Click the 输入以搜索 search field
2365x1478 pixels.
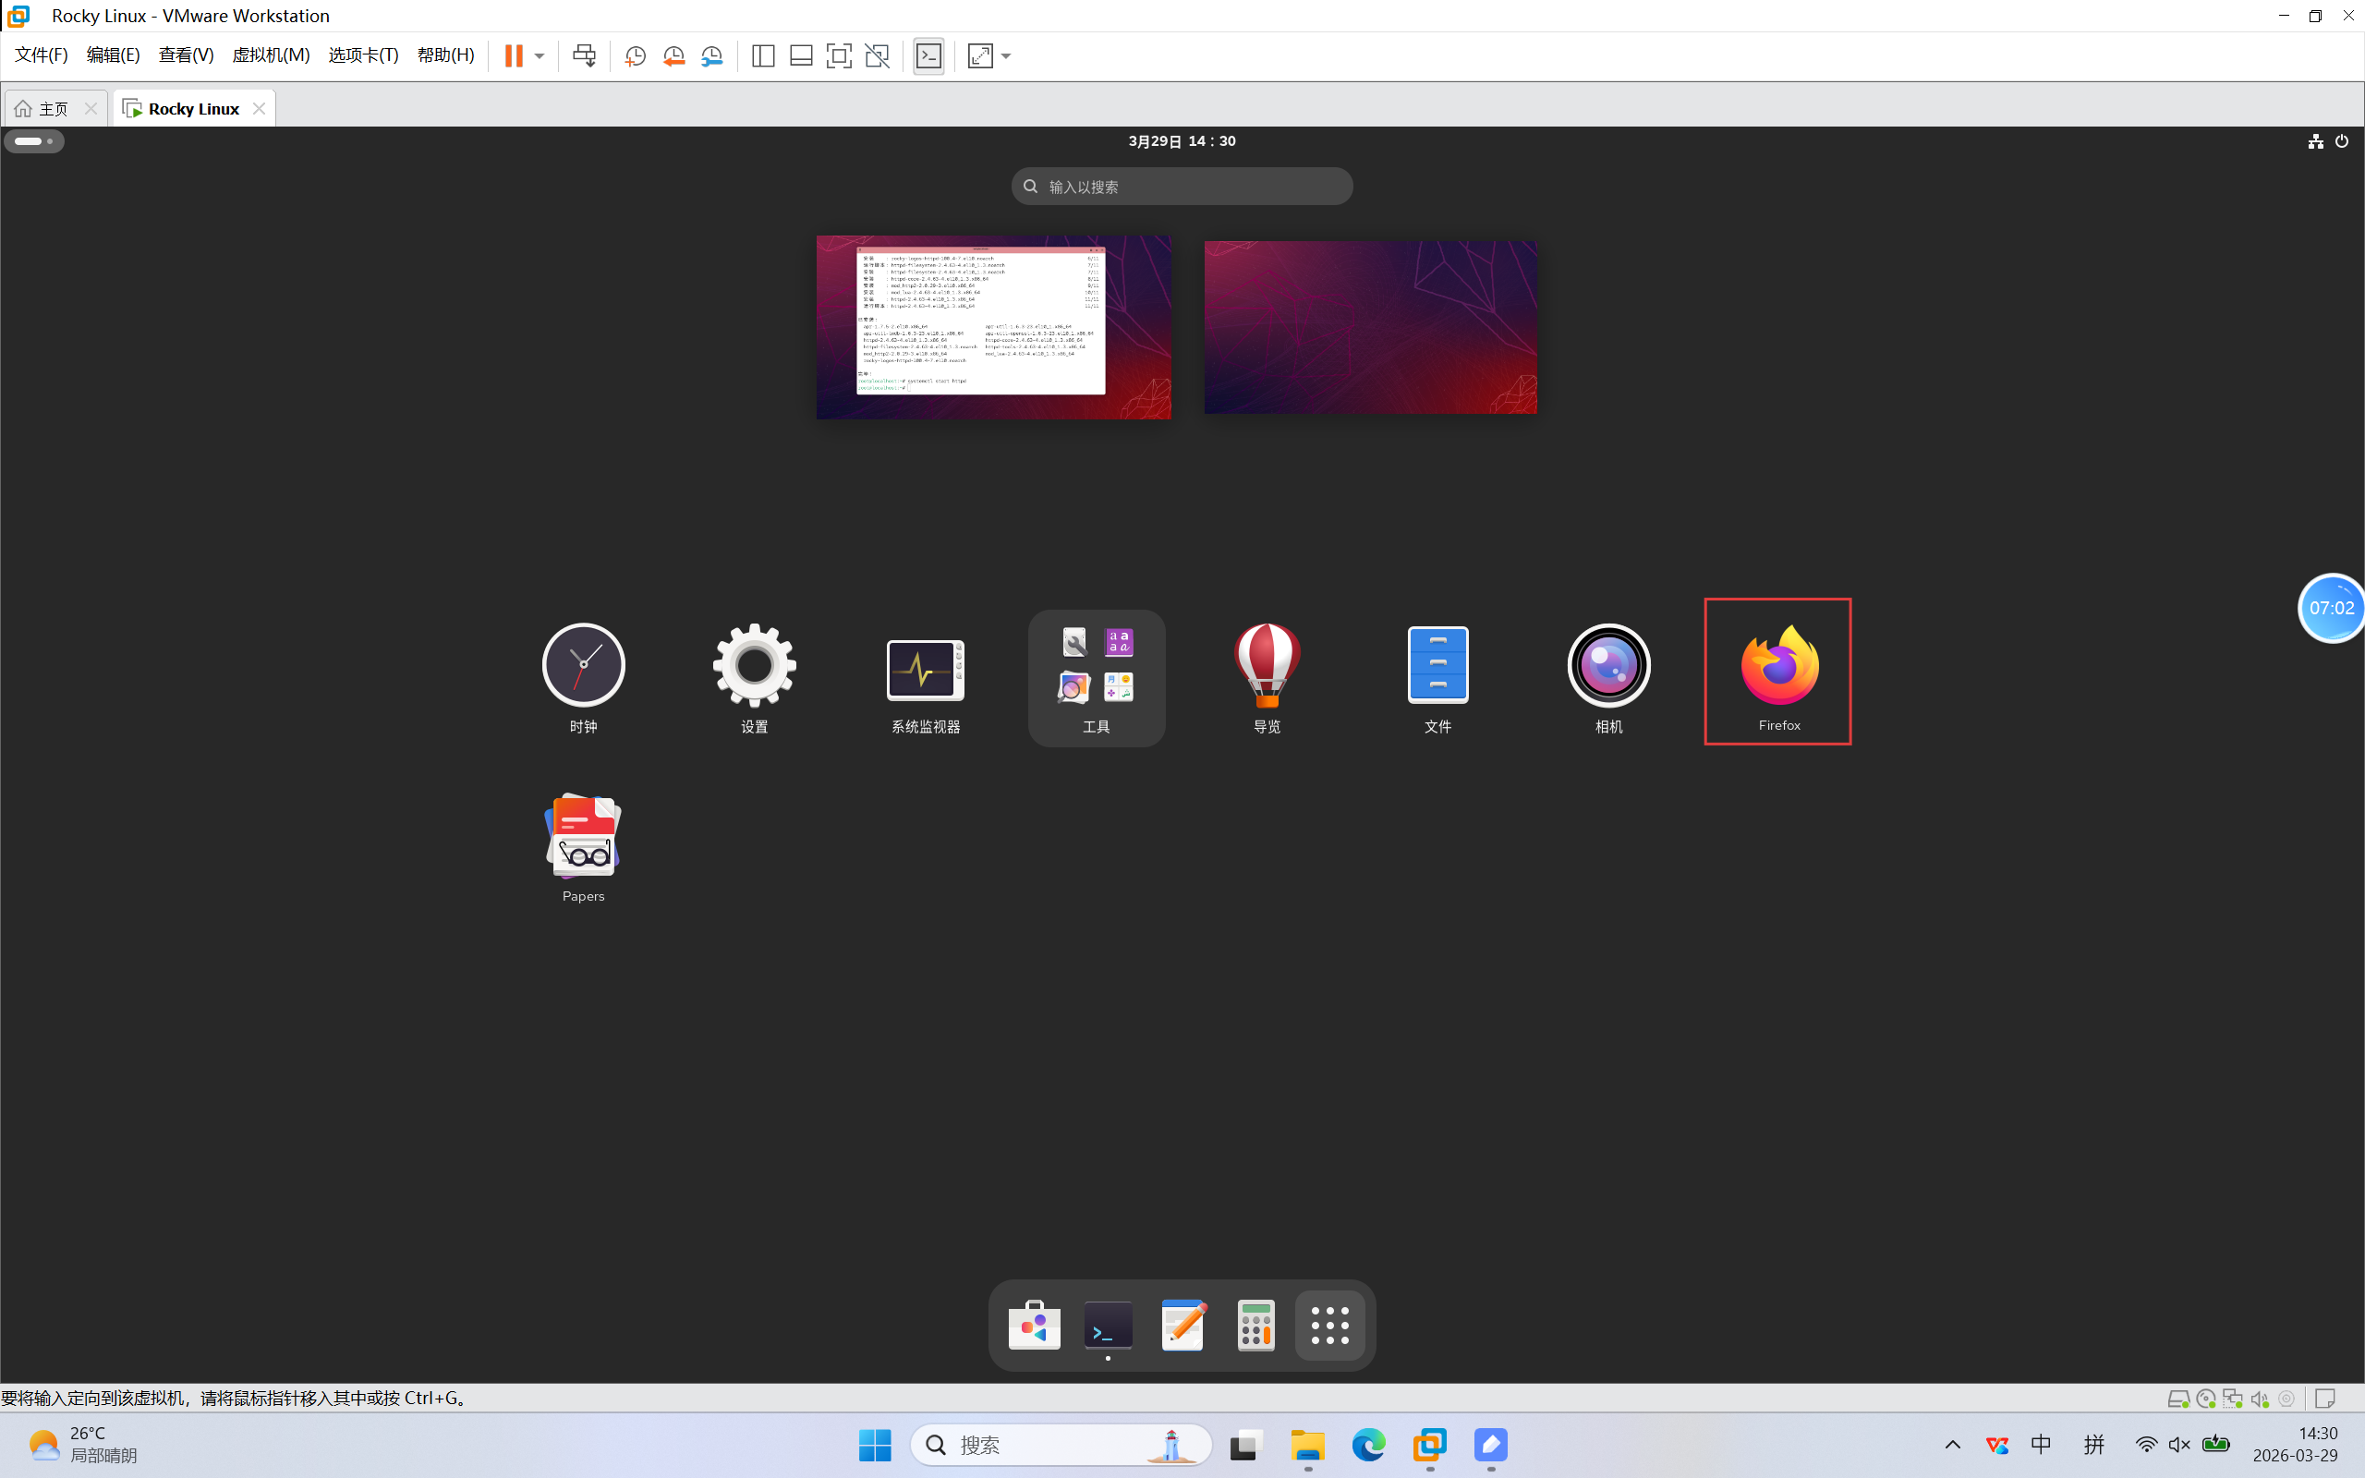(x=1182, y=187)
